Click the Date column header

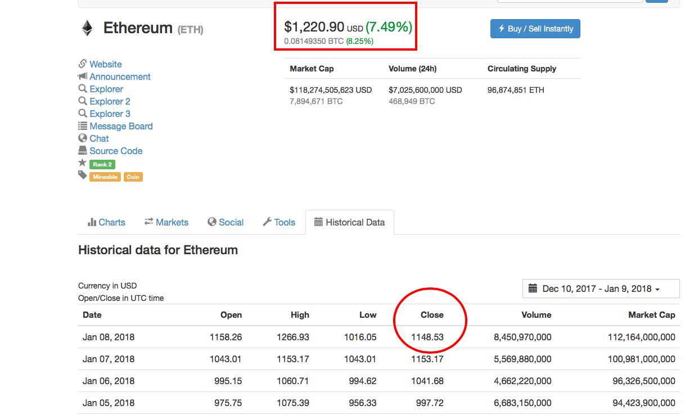(92, 315)
